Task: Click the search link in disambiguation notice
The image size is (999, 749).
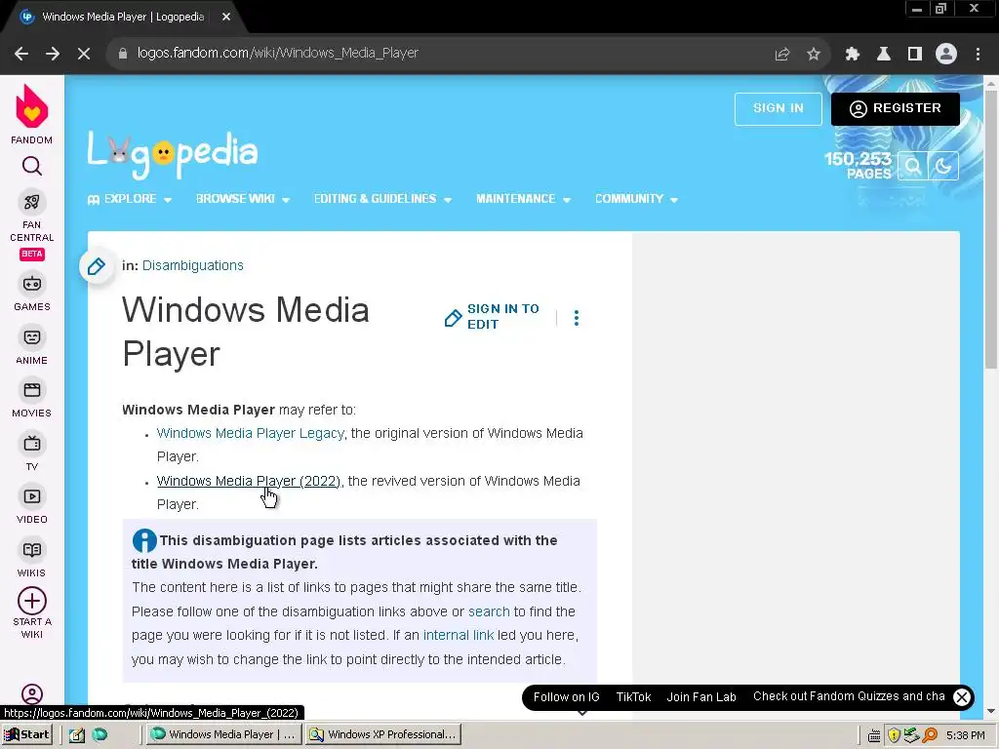Action: pyautogui.click(x=489, y=612)
